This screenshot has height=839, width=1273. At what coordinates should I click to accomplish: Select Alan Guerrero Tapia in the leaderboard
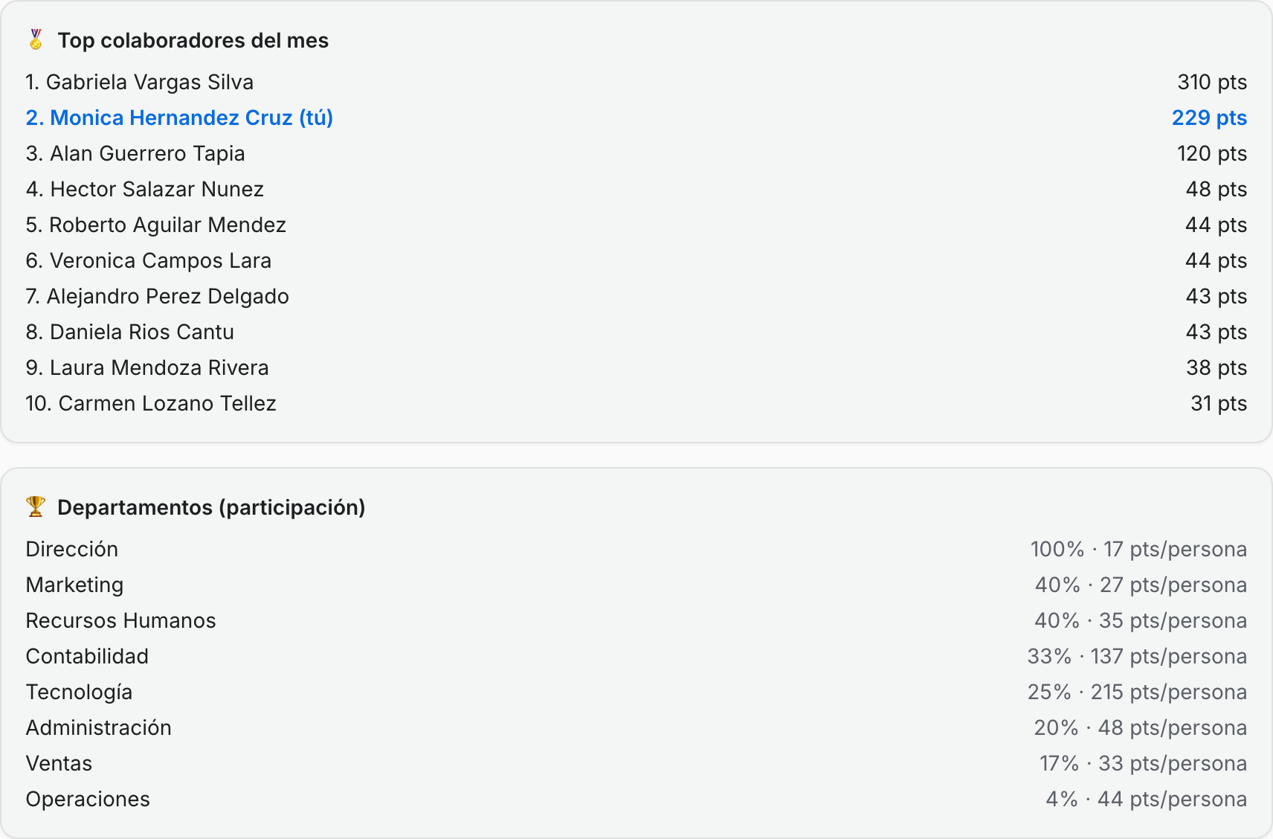[636, 153]
